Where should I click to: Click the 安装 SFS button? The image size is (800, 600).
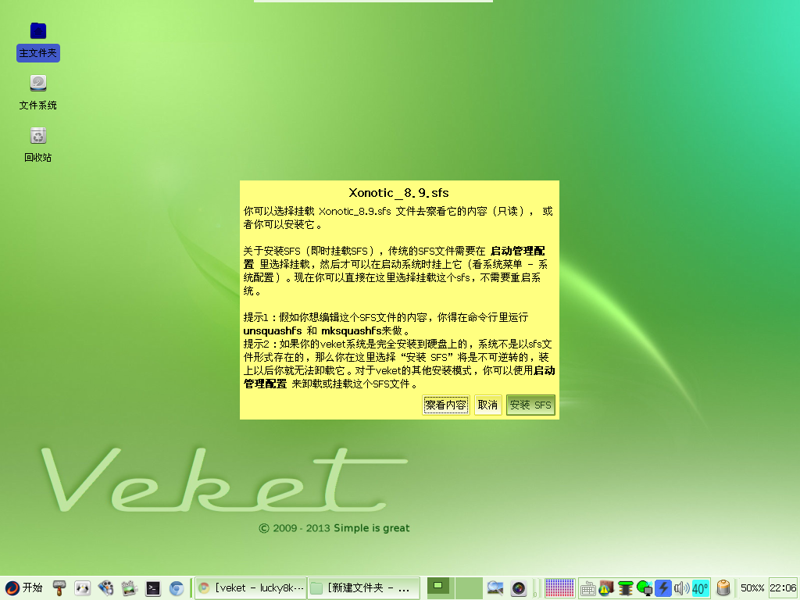pyautogui.click(x=530, y=405)
